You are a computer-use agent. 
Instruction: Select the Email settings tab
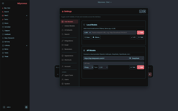69,45
